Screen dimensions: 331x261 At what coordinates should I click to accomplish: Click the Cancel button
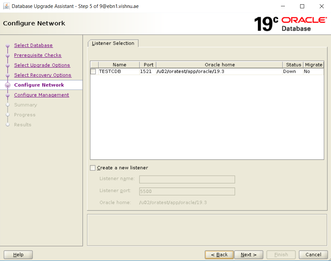coord(313,254)
